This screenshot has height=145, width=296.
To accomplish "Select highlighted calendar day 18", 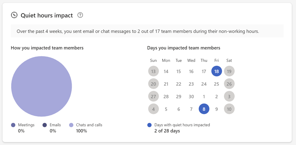I will (x=217, y=71).
